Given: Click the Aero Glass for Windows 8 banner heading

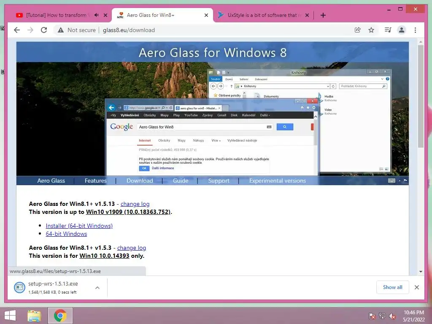Looking at the screenshot, I should [x=213, y=52].
